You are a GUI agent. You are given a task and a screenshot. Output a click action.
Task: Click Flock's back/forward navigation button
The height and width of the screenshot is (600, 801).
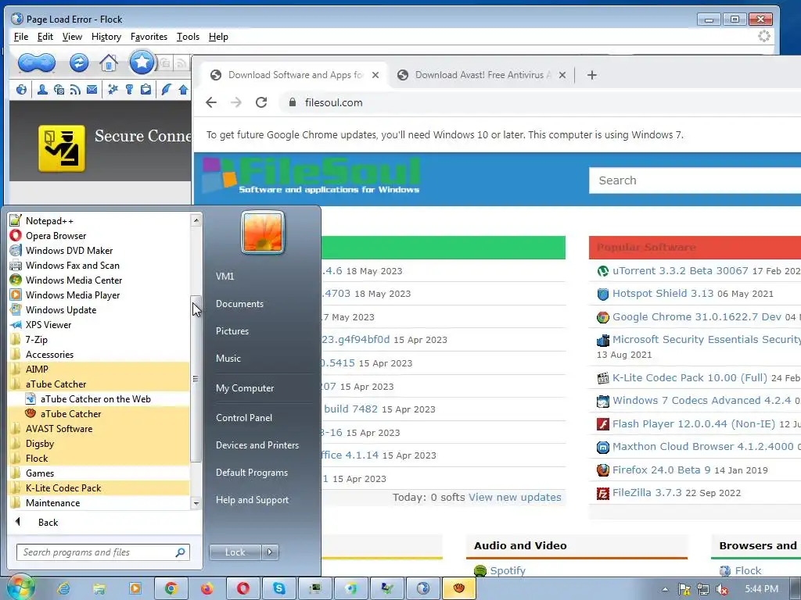coord(36,62)
